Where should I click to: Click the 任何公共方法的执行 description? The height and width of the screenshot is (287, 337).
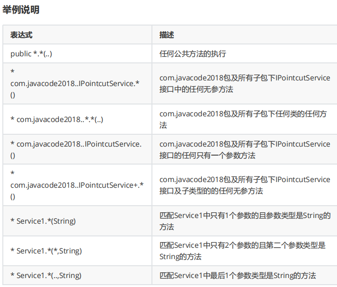[x=193, y=54]
